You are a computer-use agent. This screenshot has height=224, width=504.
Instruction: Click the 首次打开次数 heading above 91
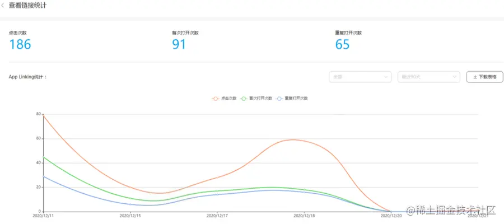click(x=185, y=33)
